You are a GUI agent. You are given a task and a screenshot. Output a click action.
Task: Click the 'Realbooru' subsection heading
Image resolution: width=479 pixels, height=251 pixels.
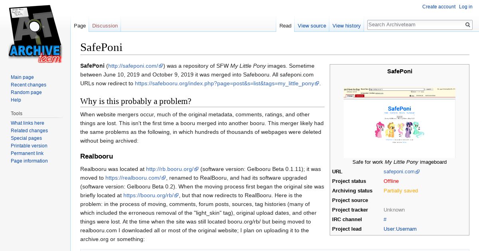(97, 156)
